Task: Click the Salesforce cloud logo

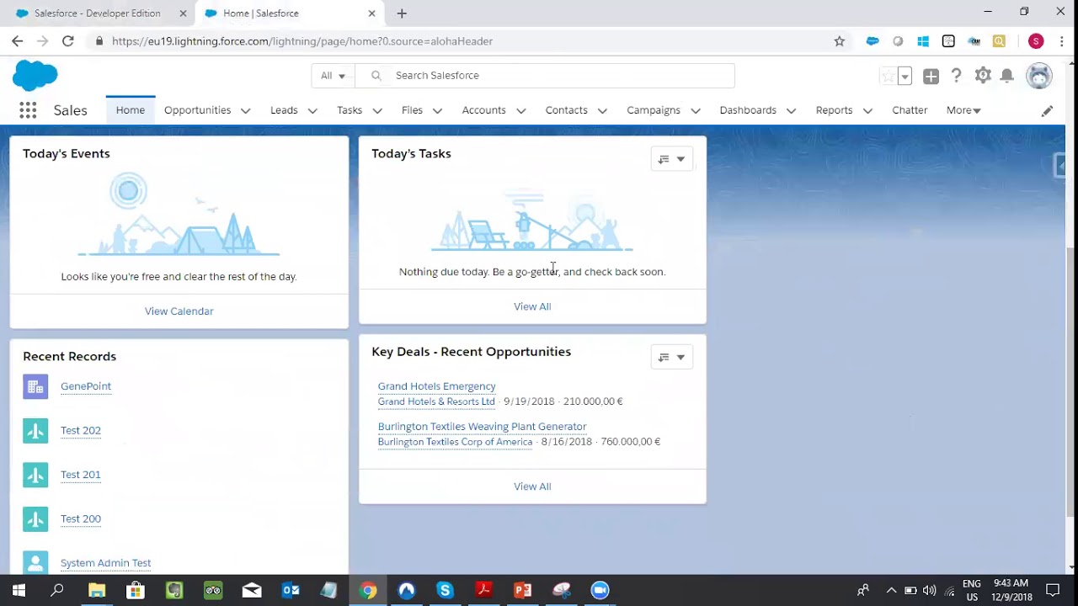Action: 35,76
